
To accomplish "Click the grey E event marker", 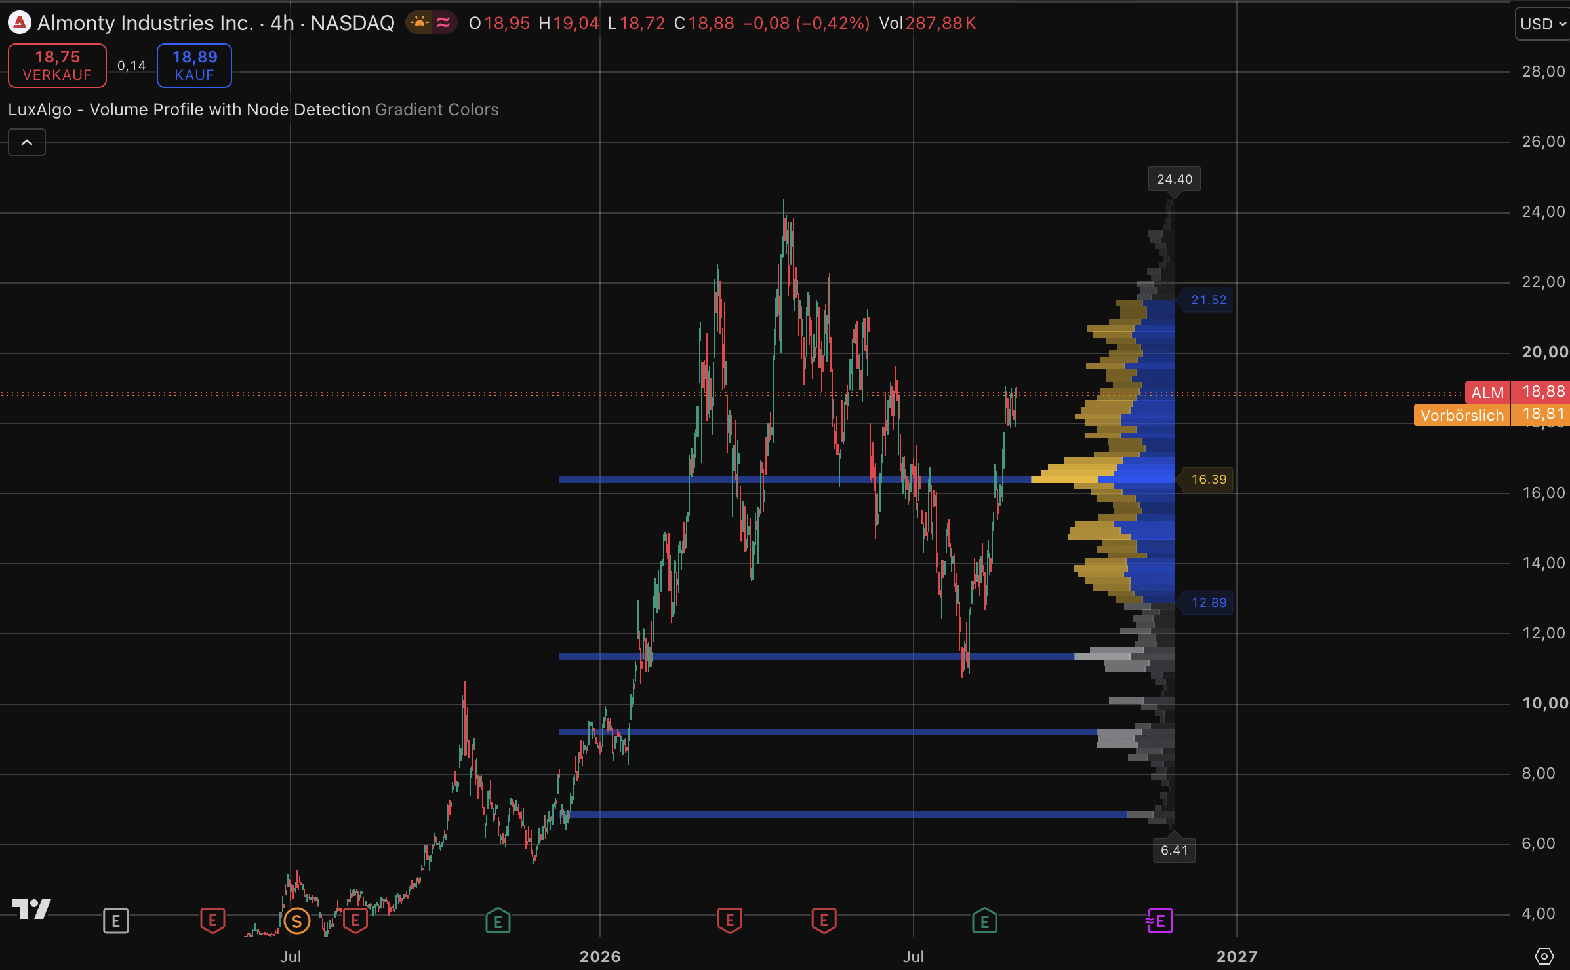I will pos(116,921).
